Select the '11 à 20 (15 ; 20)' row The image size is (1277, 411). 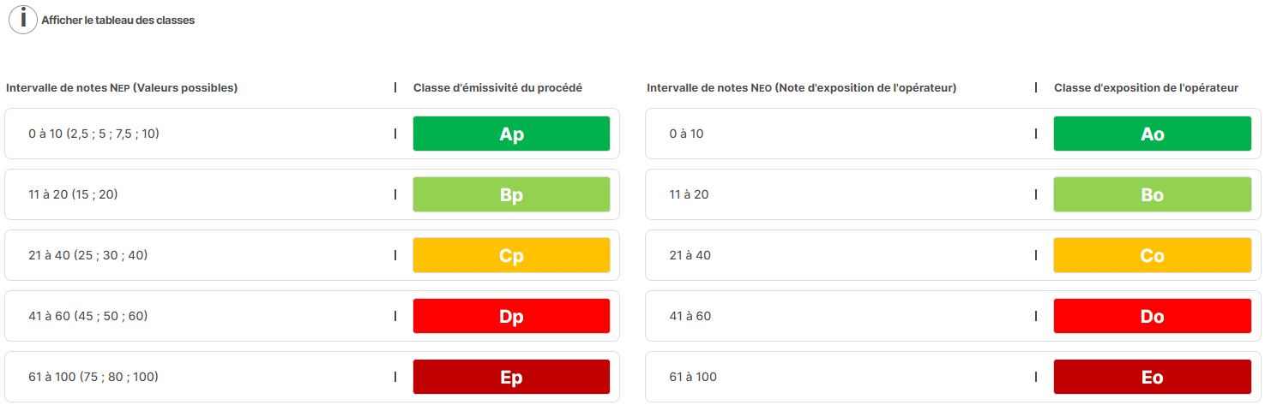(x=312, y=194)
